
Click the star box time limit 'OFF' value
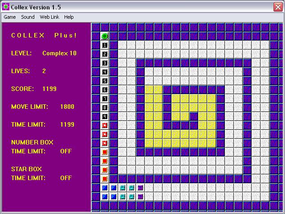(x=66, y=178)
